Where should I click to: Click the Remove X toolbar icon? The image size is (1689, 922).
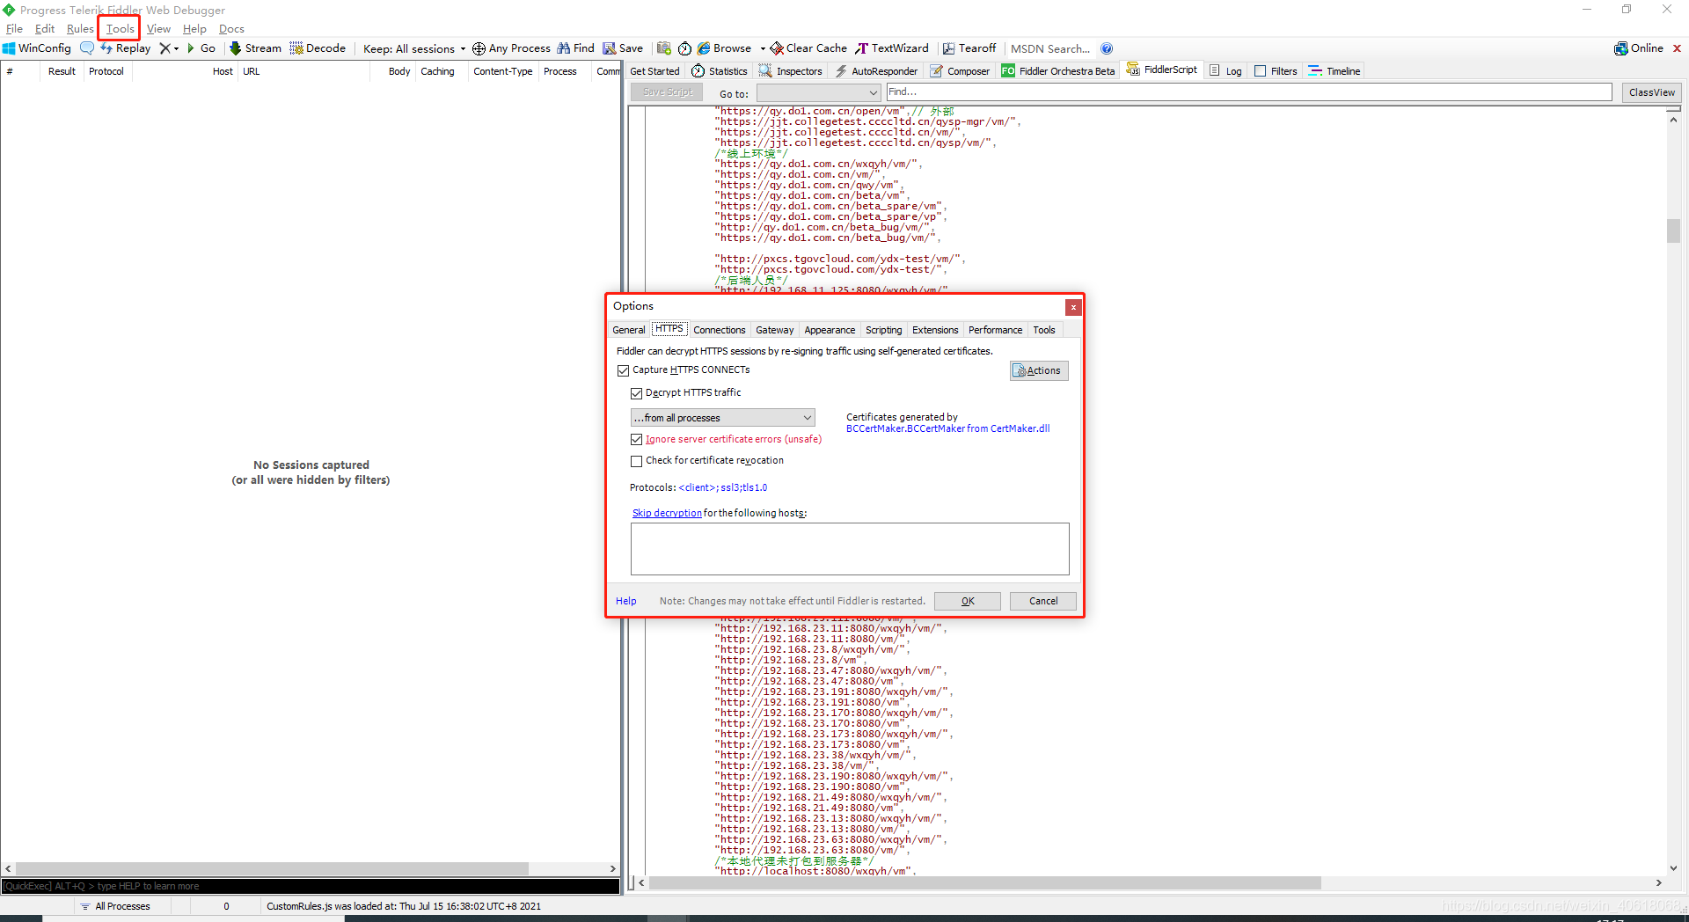[165, 48]
